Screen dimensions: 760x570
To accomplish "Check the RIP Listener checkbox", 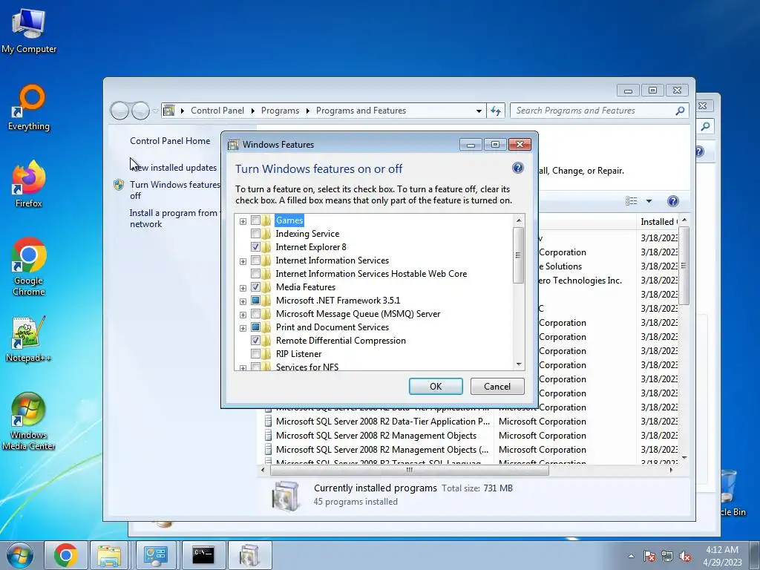I will click(x=255, y=354).
